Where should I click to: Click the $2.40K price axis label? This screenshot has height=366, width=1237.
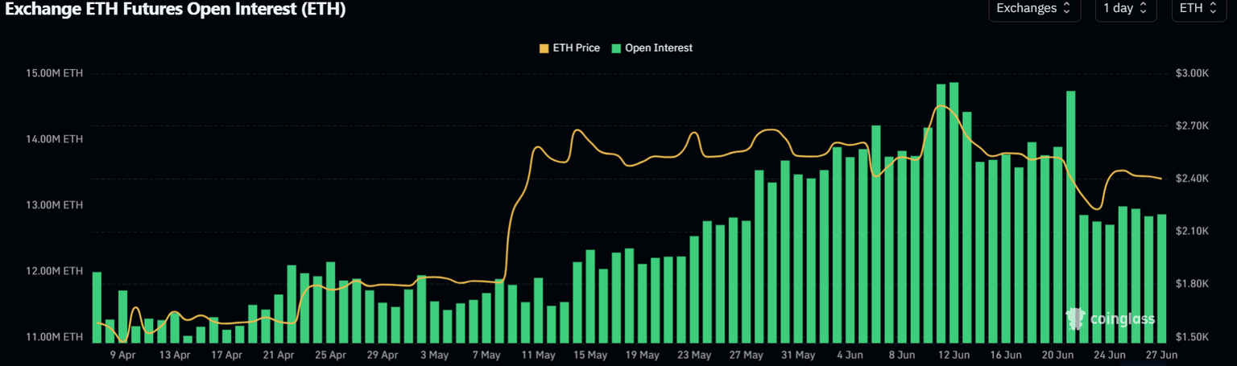pos(1192,179)
